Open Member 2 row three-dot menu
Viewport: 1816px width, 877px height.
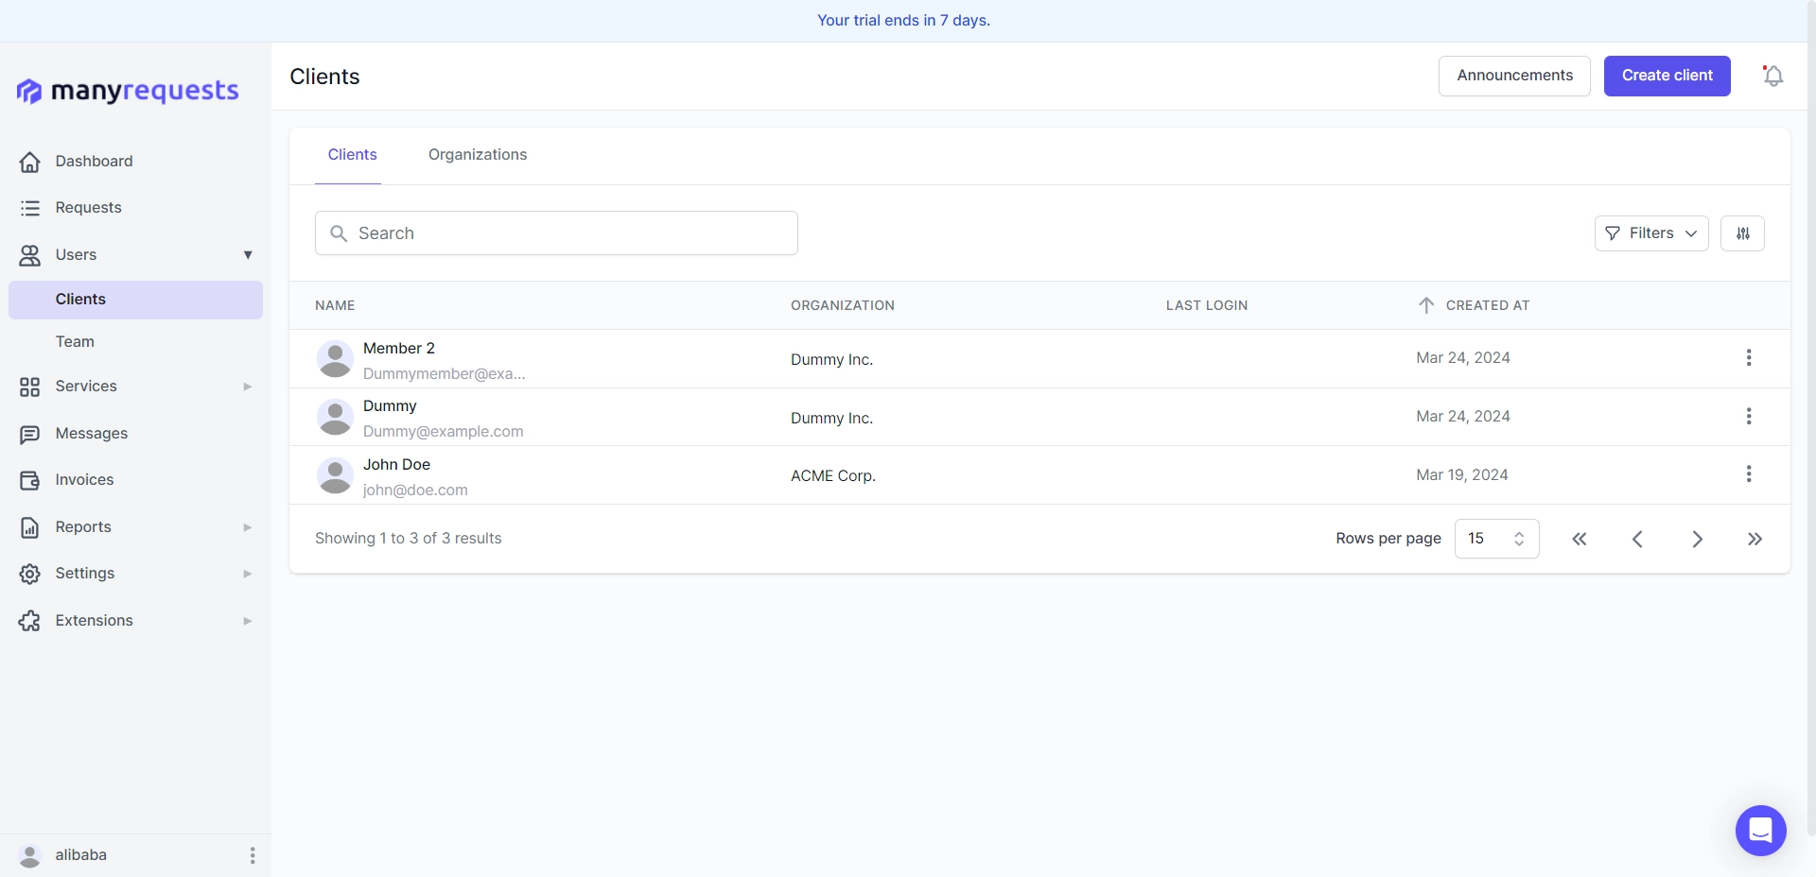pos(1748,357)
